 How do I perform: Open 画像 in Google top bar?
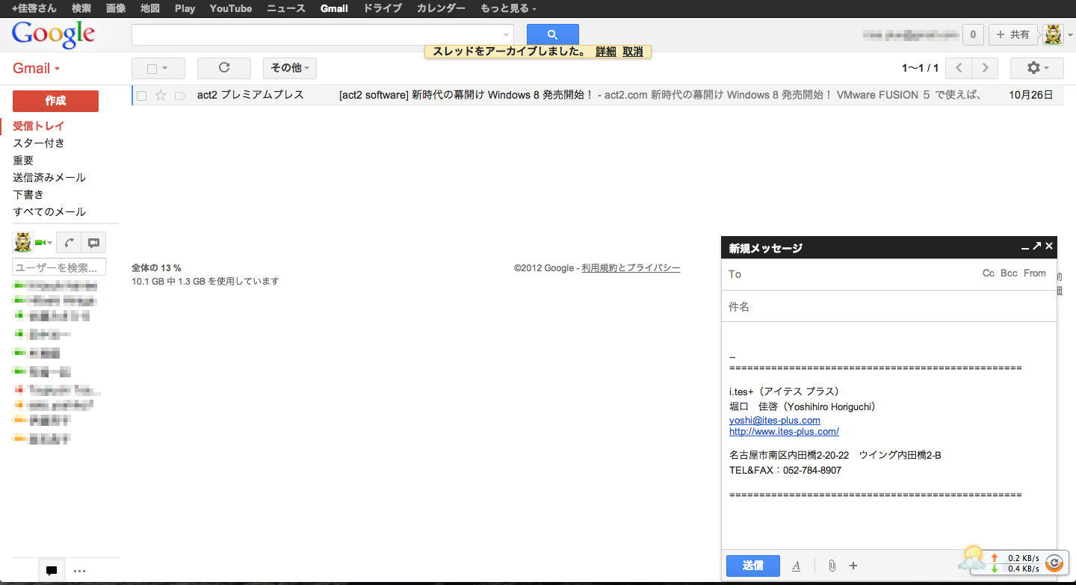pos(116,8)
